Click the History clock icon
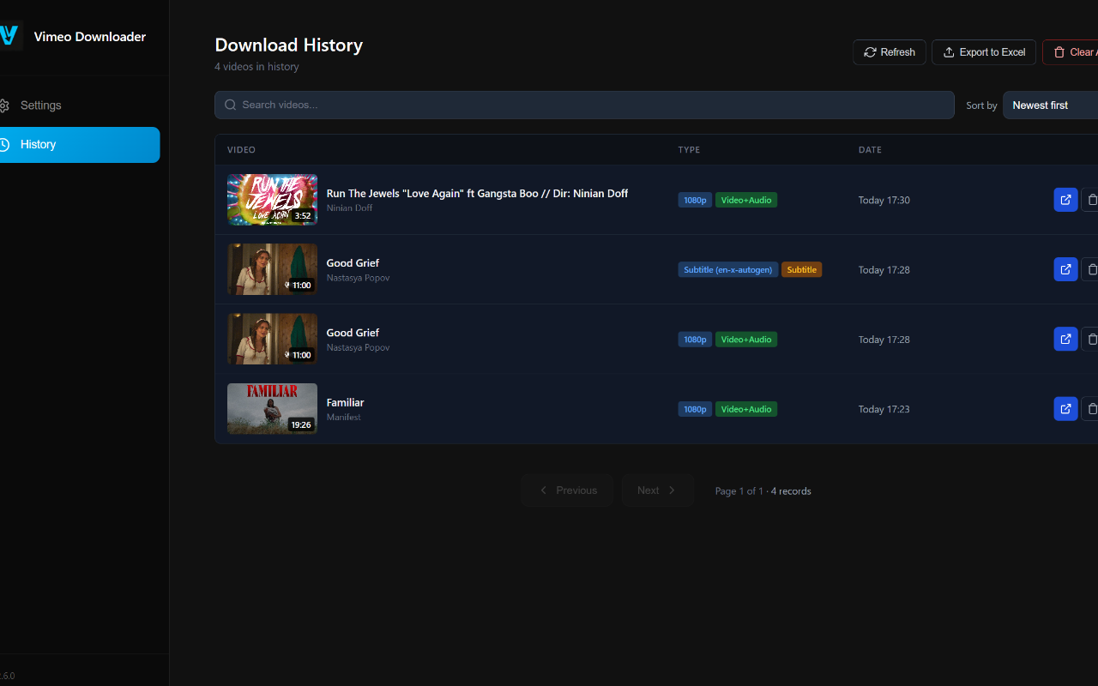The image size is (1098, 686). click(4, 144)
